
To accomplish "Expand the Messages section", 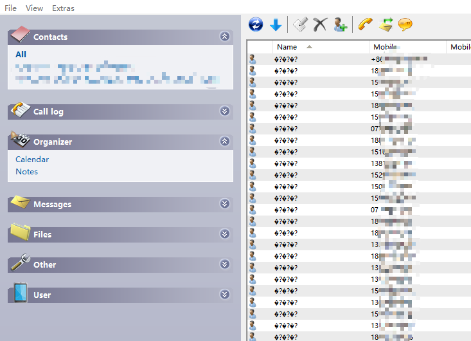I will pos(224,204).
